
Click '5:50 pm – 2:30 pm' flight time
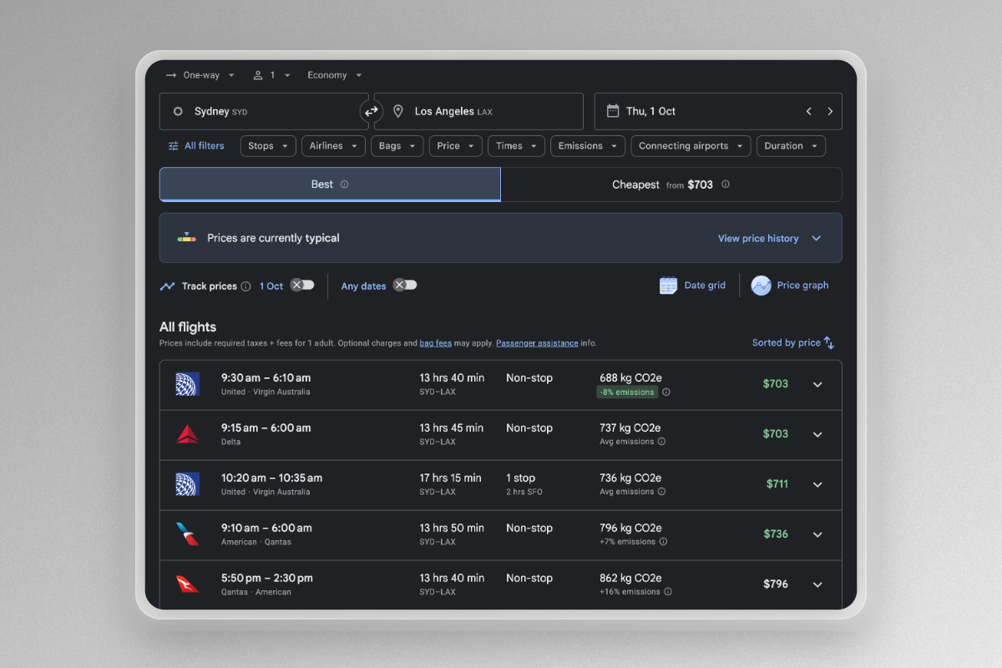[x=267, y=579]
